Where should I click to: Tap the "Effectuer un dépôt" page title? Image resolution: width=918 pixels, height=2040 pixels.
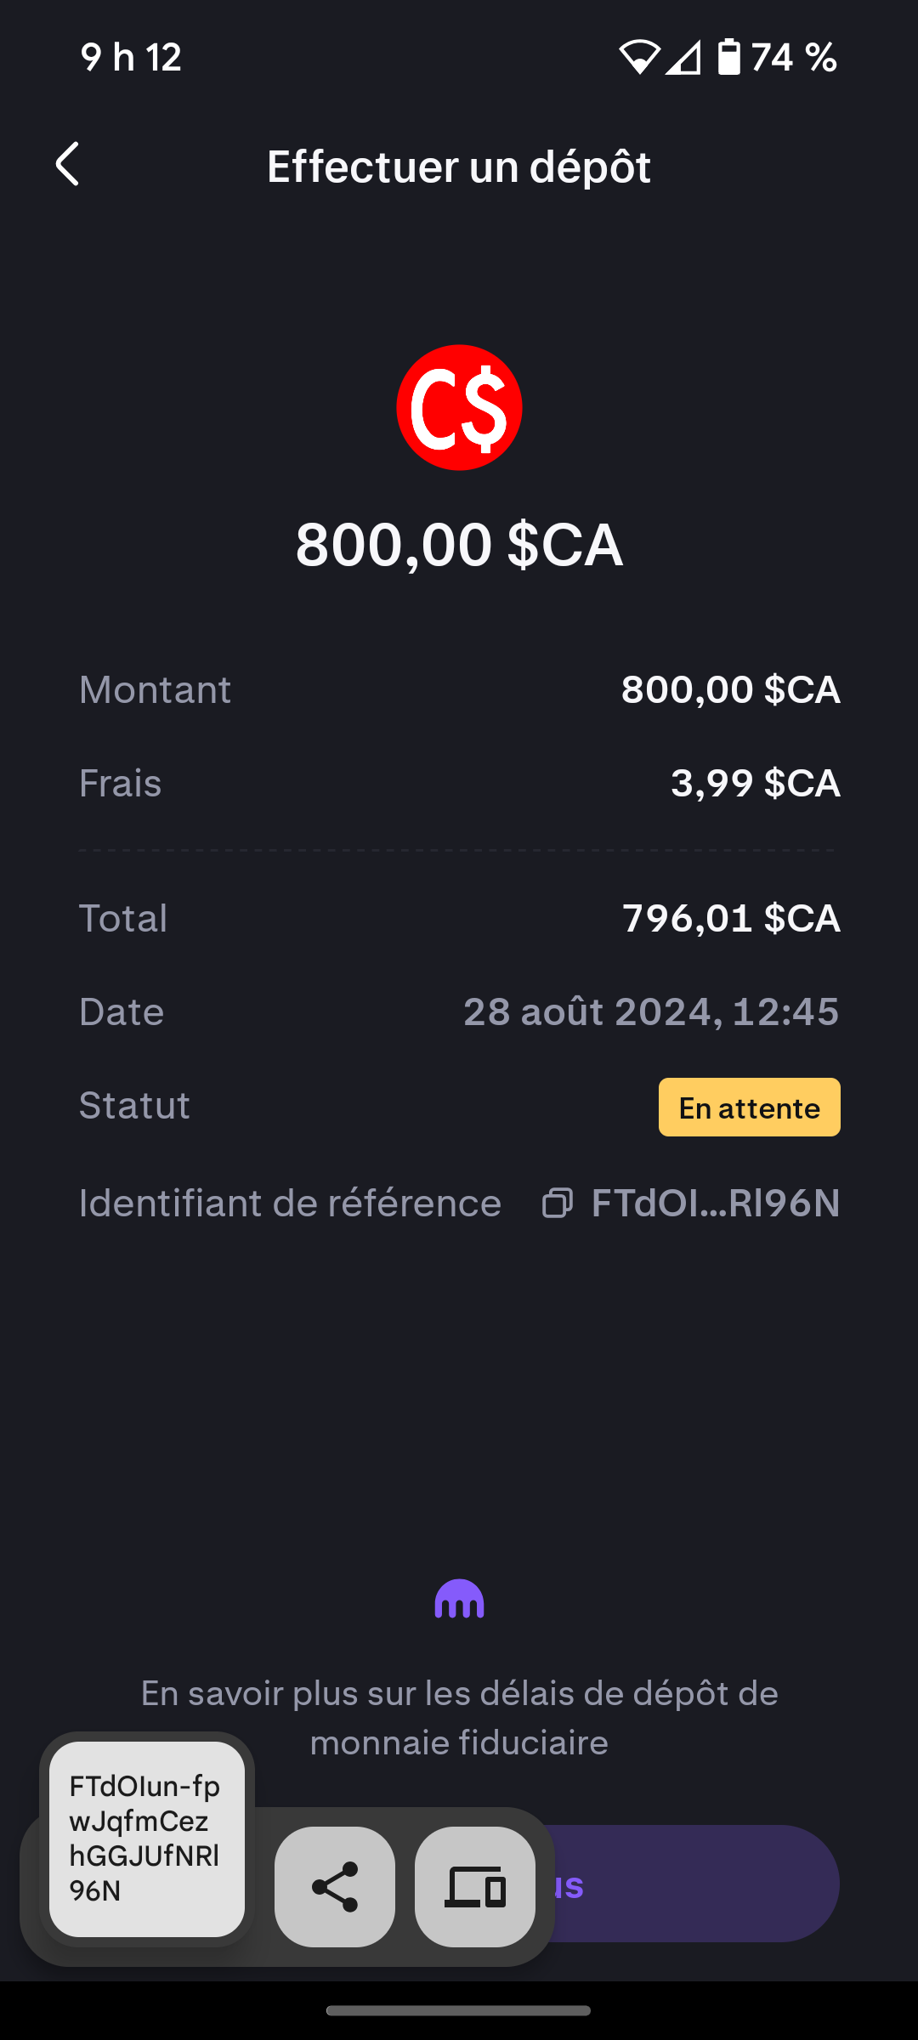[x=459, y=166]
